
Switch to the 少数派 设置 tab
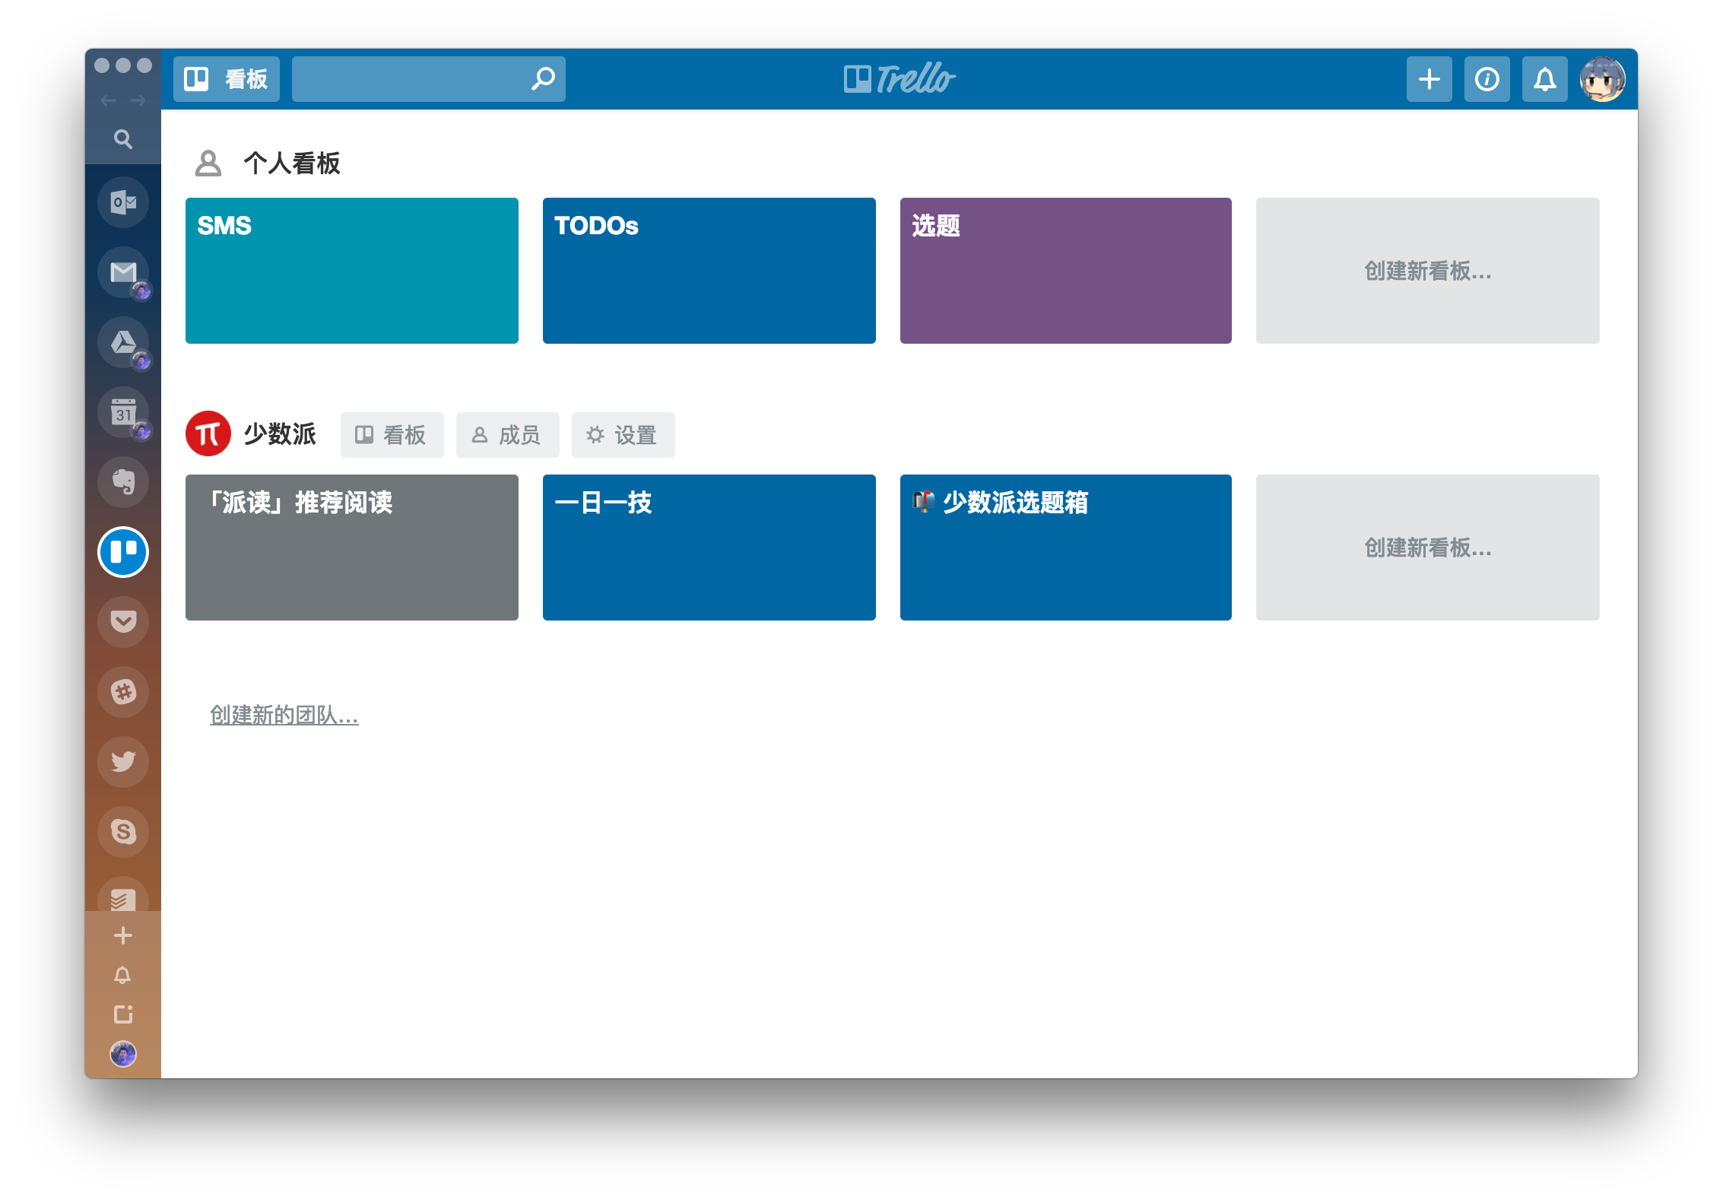pyautogui.click(x=624, y=435)
